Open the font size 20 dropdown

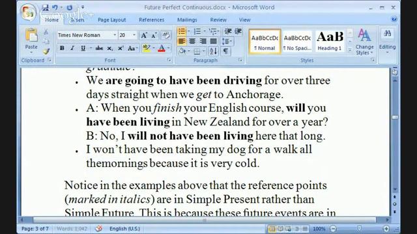click(x=134, y=35)
